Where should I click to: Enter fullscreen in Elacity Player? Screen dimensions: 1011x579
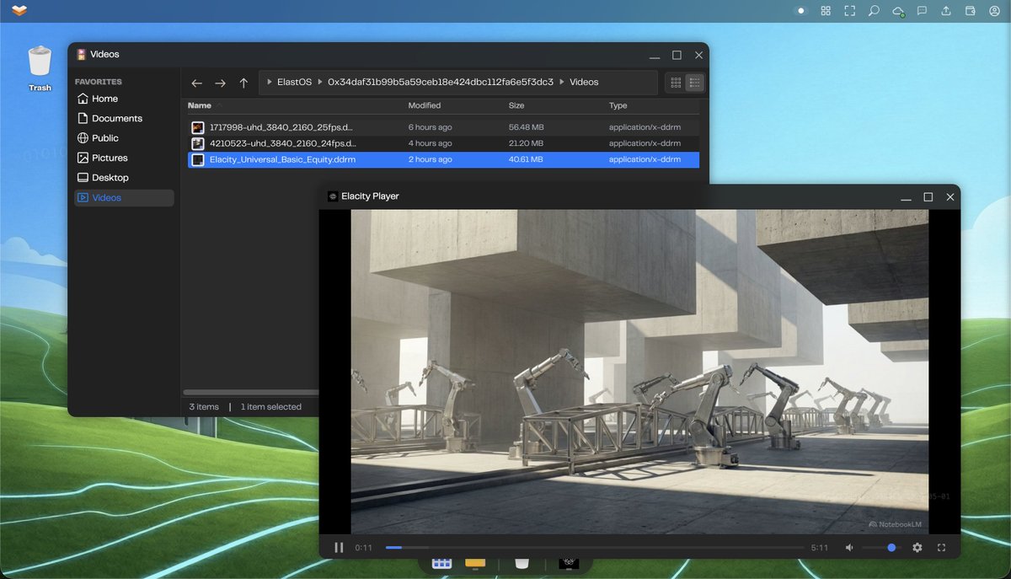coord(942,548)
